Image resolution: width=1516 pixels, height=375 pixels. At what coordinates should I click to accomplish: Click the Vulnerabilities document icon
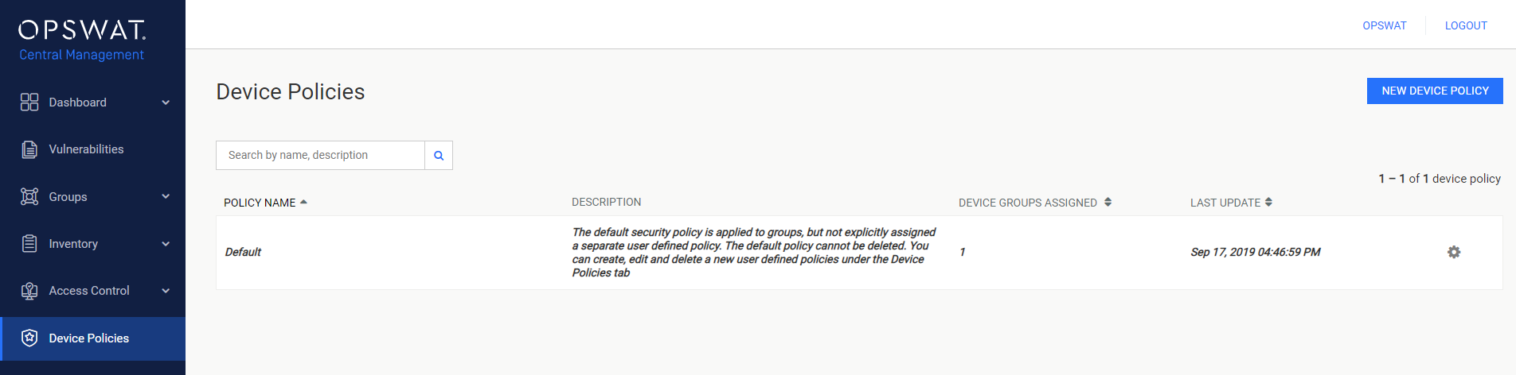tap(29, 149)
